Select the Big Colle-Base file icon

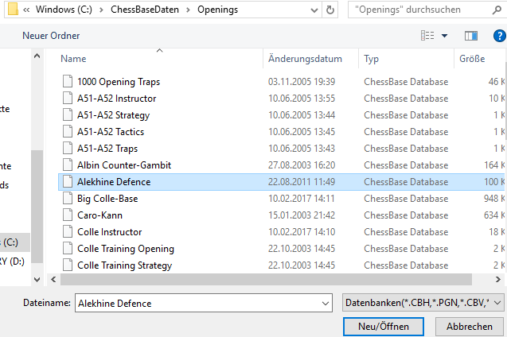(x=68, y=199)
